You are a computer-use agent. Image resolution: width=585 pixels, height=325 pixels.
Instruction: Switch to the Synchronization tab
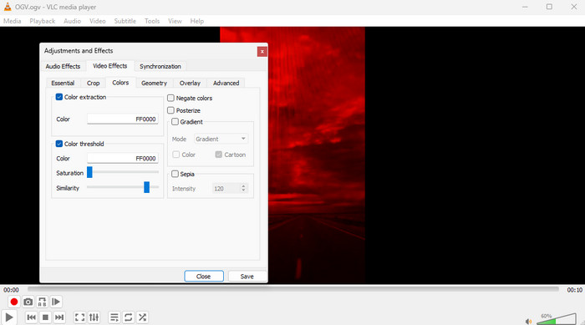(x=160, y=66)
